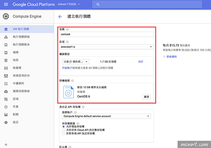This screenshot has height=148, width=211.
Task: Click help icon next to 存取權範圍
Action: (78, 123)
